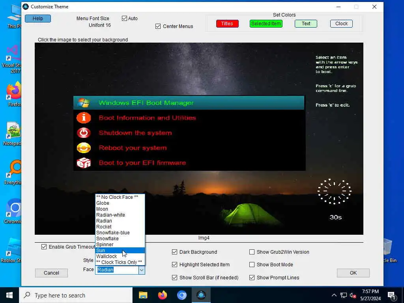This screenshot has height=303, width=404.
Task: Click the taskbar clock date and time
Action: click(370, 295)
